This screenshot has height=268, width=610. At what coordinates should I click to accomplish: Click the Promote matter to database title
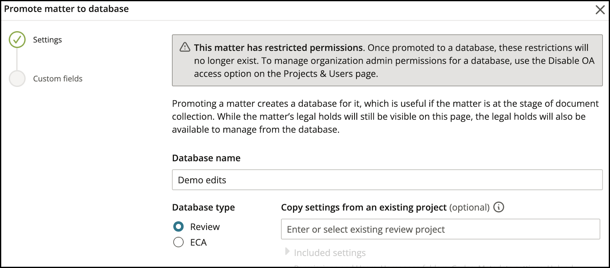point(66,9)
